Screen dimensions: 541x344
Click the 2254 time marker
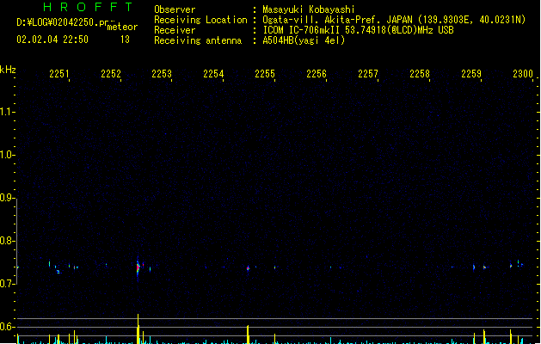(x=213, y=74)
